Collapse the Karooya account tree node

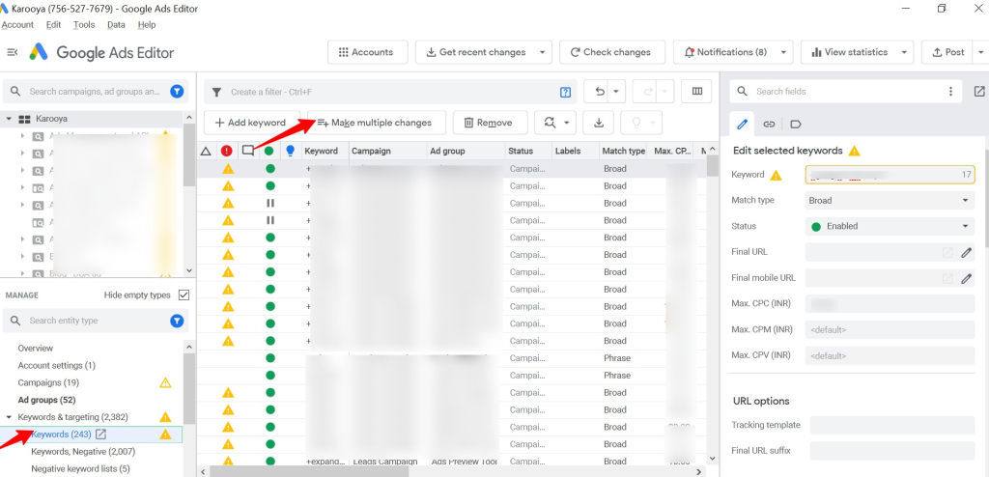pos(10,119)
